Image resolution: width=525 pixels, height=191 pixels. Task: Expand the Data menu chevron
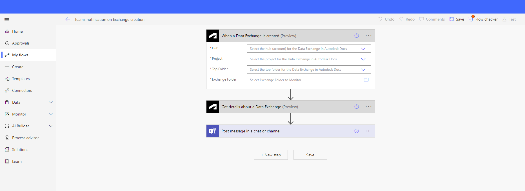pyautogui.click(x=51, y=102)
